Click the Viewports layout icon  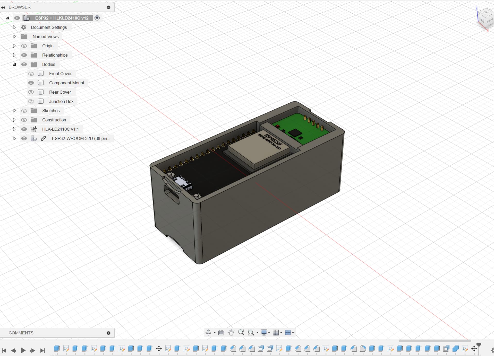[288, 333]
